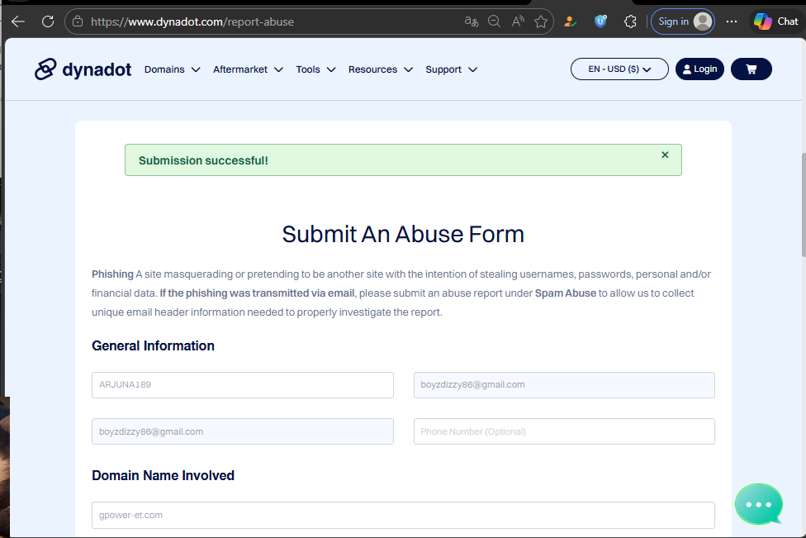The image size is (806, 538).
Task: Open browser settings and more menu
Action: [732, 21]
